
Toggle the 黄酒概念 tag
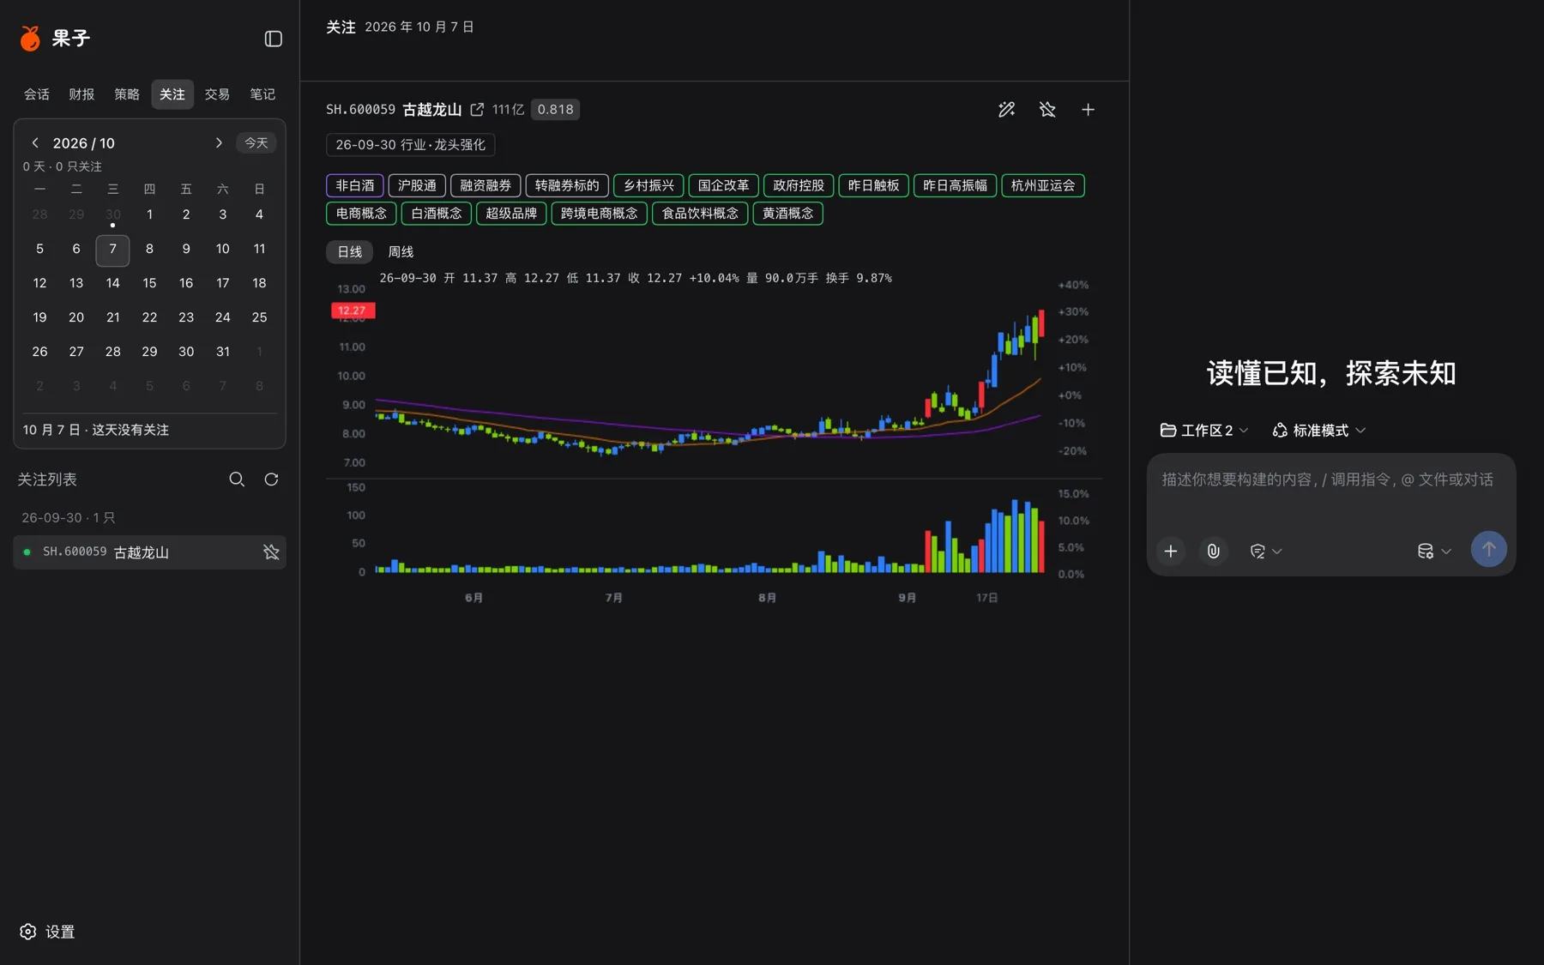click(787, 214)
